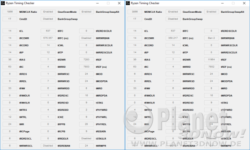Click the Cmd2t 1T field in left window
Viewport: 250px width, 150px height.
10,19
